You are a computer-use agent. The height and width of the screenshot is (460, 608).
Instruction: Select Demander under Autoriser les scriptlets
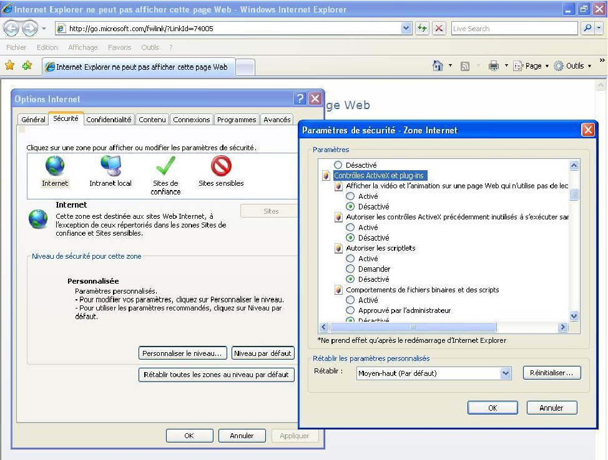350,269
